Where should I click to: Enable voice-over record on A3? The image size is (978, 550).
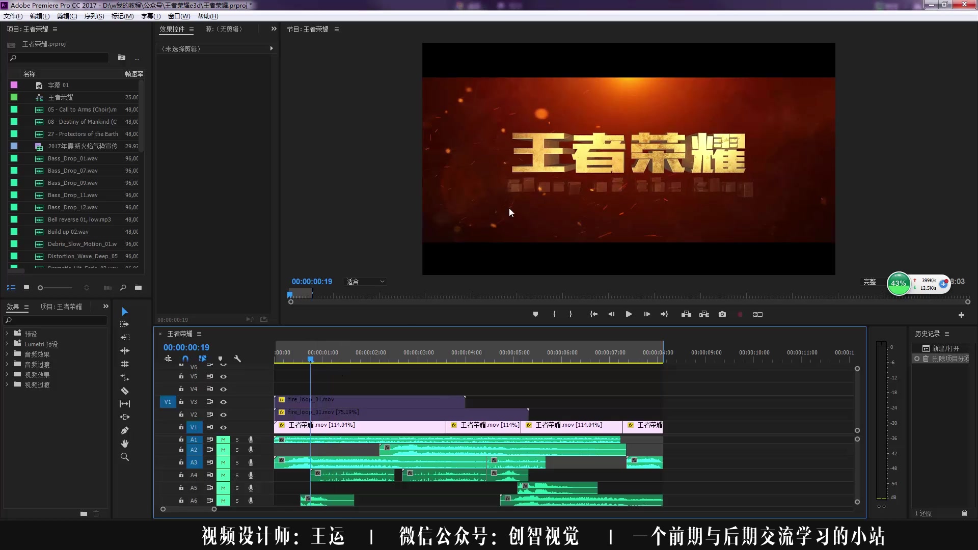[251, 462]
